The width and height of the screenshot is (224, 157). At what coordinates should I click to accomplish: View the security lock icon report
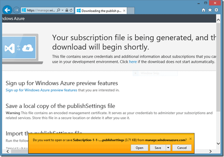pyautogui.click(x=67, y=10)
